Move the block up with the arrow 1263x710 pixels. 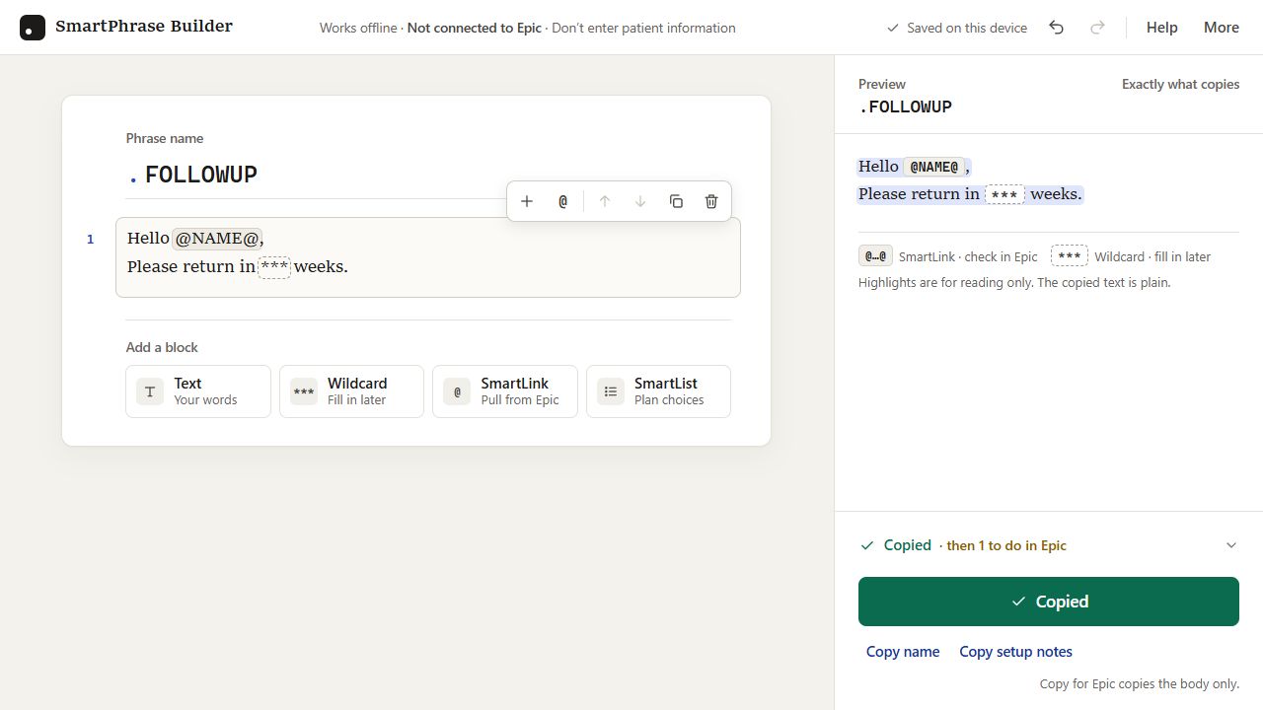tap(605, 201)
